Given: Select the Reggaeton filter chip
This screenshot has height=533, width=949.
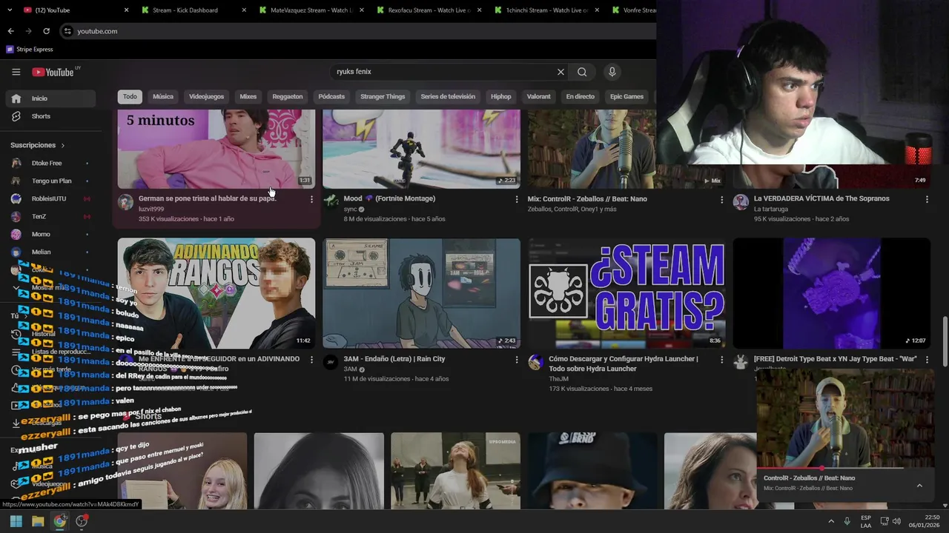Looking at the screenshot, I should (288, 97).
